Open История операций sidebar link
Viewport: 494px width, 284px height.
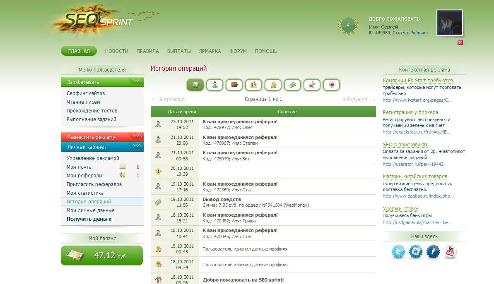pyautogui.click(x=89, y=202)
